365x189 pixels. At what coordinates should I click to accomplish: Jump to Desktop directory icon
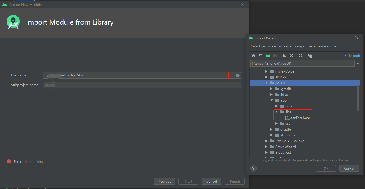(x=260, y=55)
